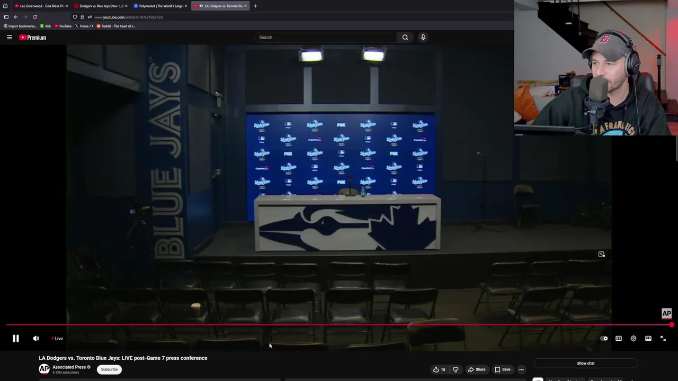Open video player settings gear
This screenshot has width=678, height=381.
pos(634,339)
